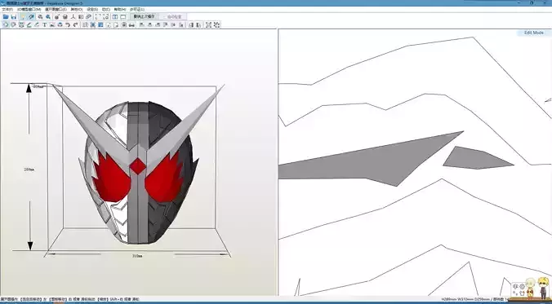Click the single-pane window layout icon

click(123, 16)
